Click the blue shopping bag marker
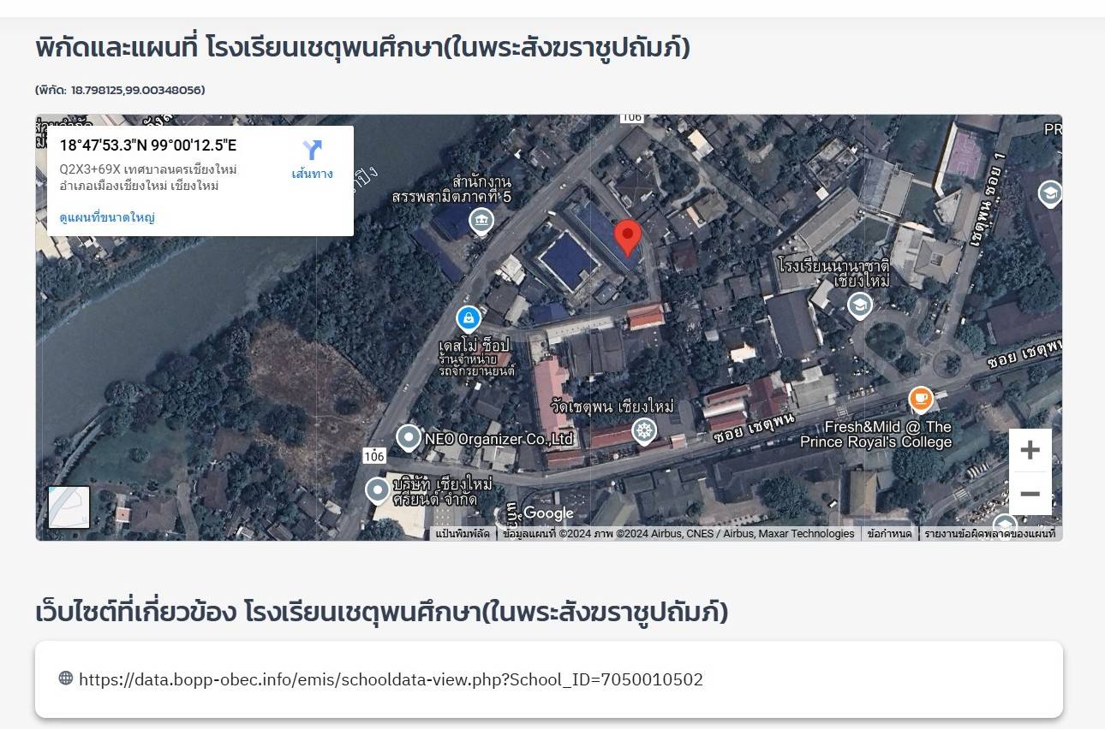The image size is (1105, 729). [x=468, y=319]
